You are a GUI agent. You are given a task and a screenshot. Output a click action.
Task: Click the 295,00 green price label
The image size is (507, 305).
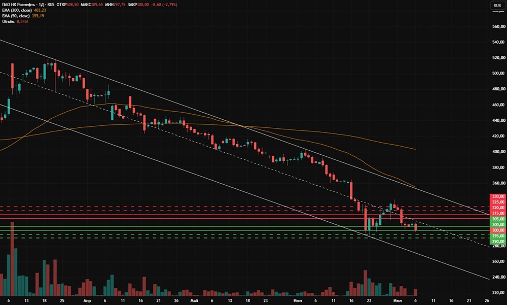click(498, 236)
